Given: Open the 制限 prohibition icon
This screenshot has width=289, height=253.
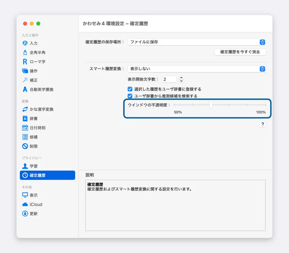Looking at the screenshot, I should pos(25,146).
